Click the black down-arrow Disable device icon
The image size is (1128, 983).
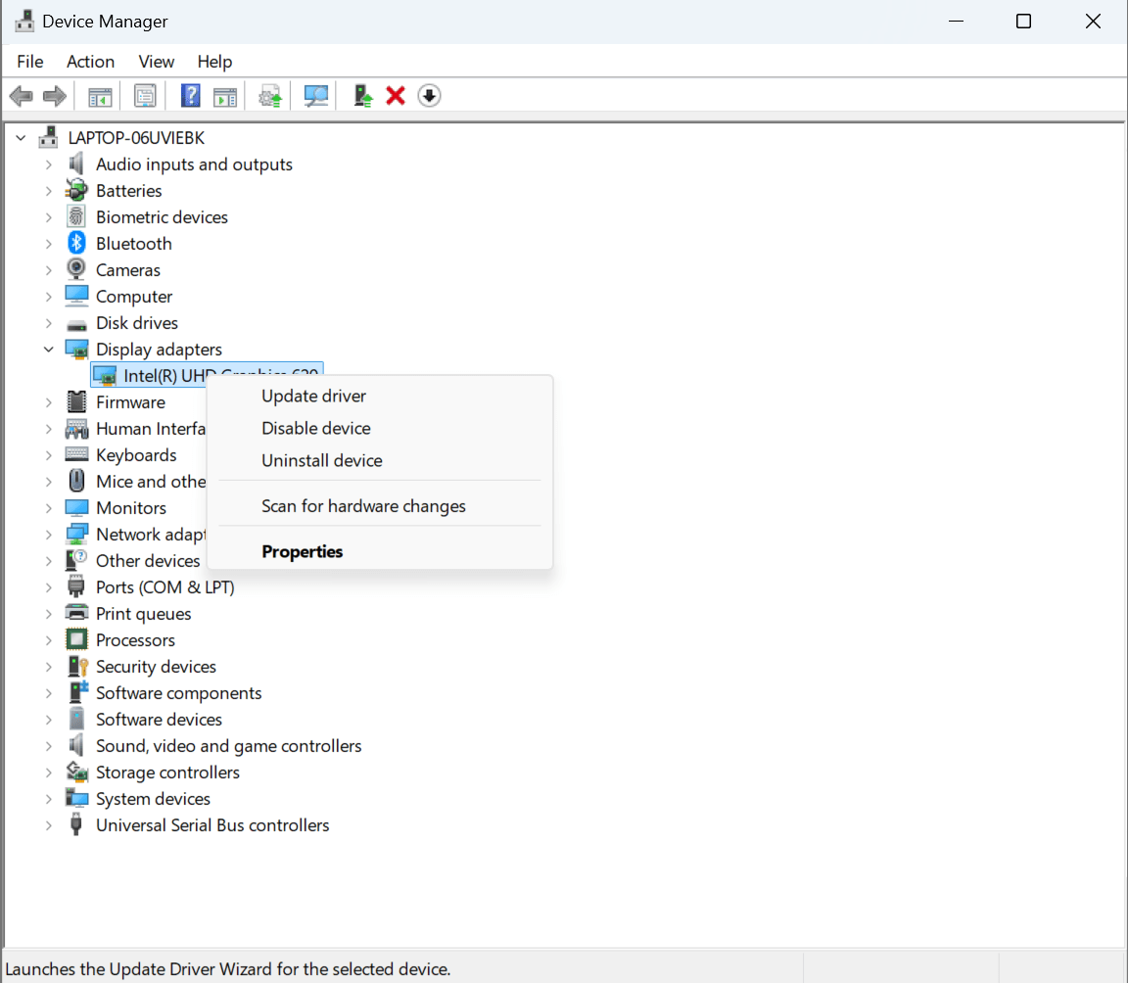coord(429,96)
